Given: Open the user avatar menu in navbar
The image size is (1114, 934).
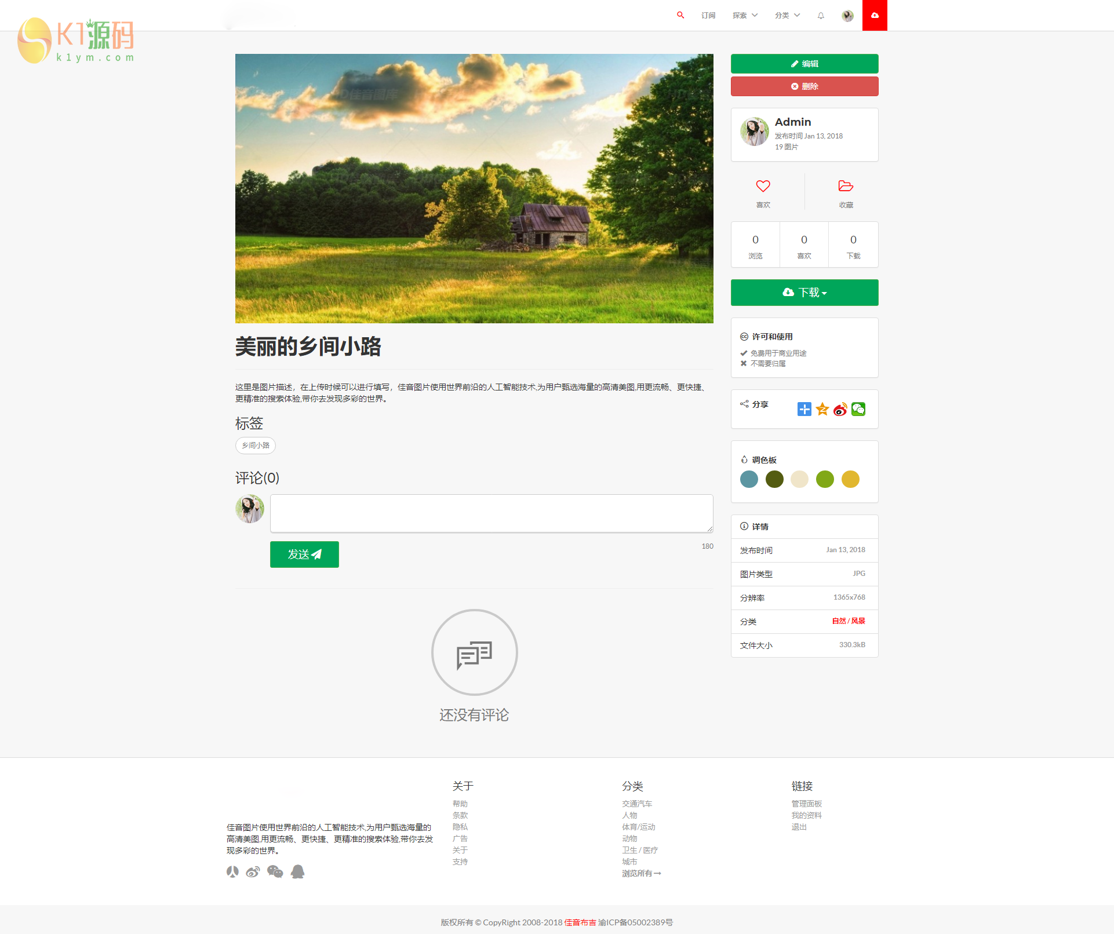Looking at the screenshot, I should click(x=847, y=16).
